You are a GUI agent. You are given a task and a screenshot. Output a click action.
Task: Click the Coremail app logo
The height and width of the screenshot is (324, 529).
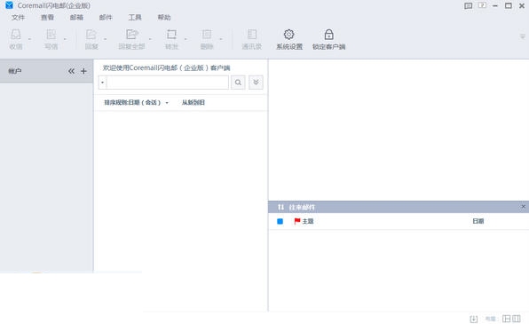click(x=9, y=5)
